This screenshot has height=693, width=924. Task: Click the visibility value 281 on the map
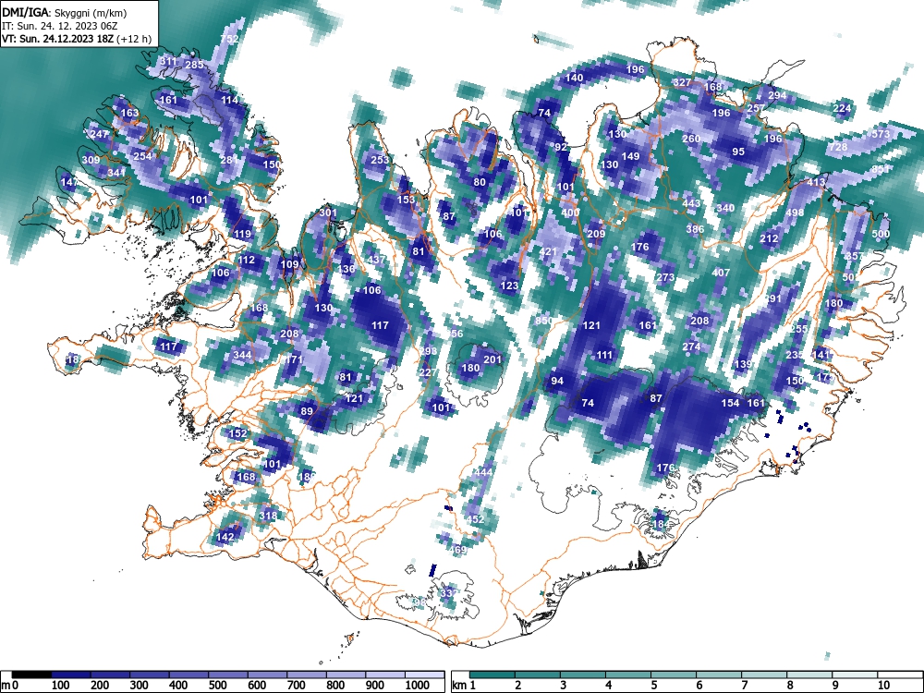click(228, 160)
